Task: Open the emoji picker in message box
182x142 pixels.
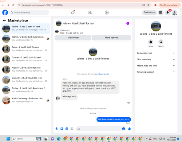Action: tap(123, 129)
